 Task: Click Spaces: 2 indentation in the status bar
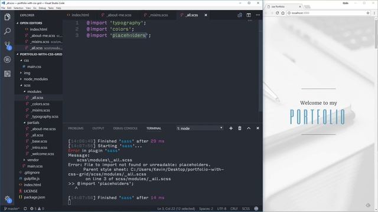click(x=206, y=208)
